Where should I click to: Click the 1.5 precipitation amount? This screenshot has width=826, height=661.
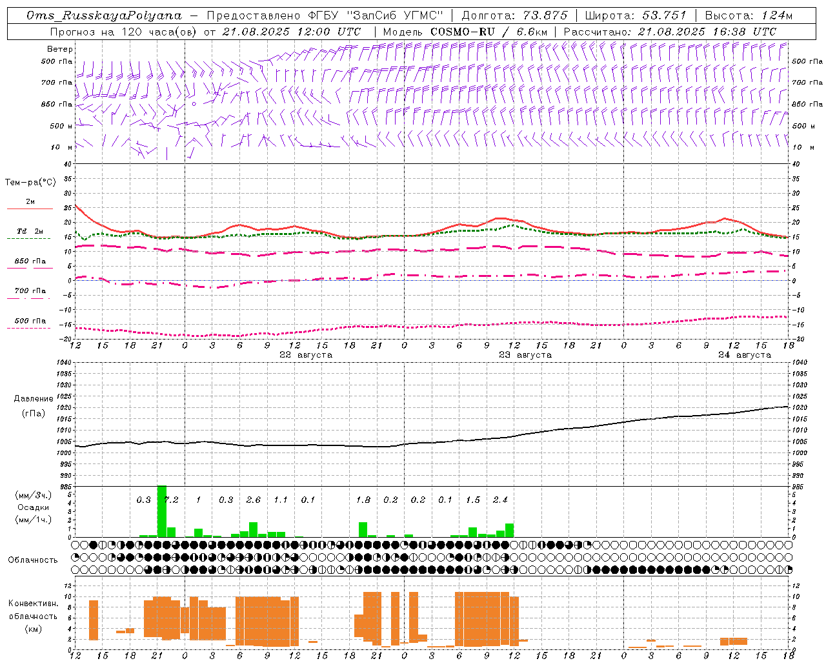[473, 500]
